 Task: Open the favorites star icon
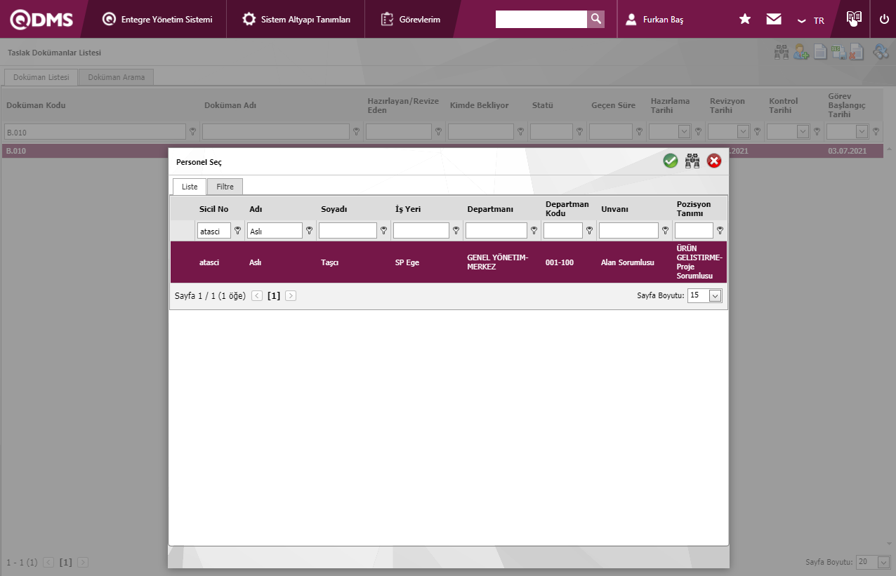pyautogui.click(x=745, y=20)
